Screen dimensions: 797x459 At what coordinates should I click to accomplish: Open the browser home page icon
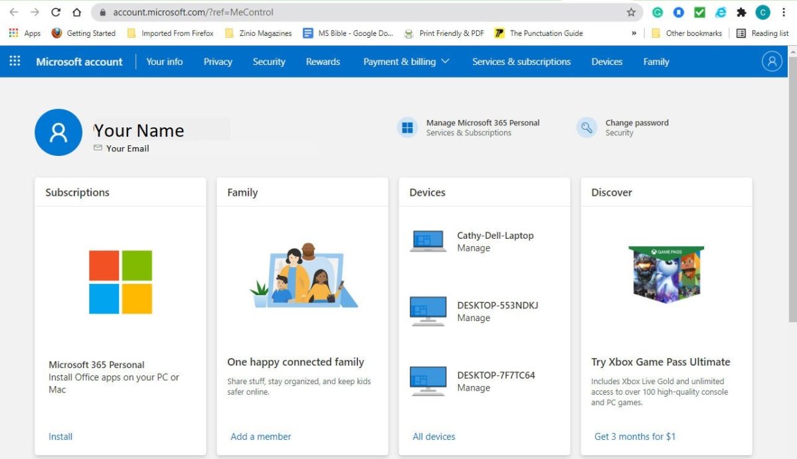pos(76,11)
